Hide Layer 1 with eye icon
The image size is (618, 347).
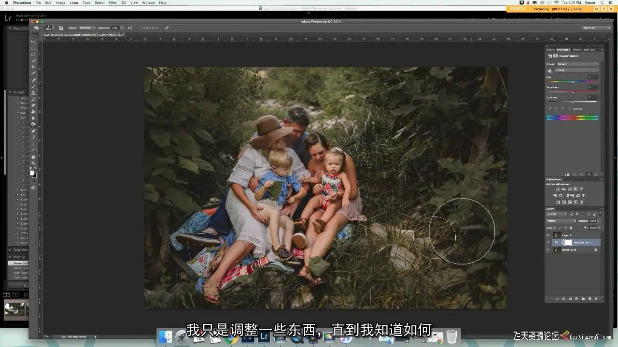(548, 235)
